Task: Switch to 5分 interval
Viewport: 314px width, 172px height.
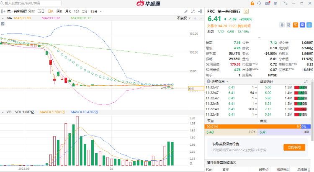Action: pyautogui.click(x=85, y=11)
